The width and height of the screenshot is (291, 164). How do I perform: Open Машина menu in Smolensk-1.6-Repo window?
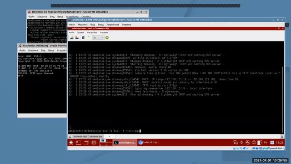coord(42,16)
